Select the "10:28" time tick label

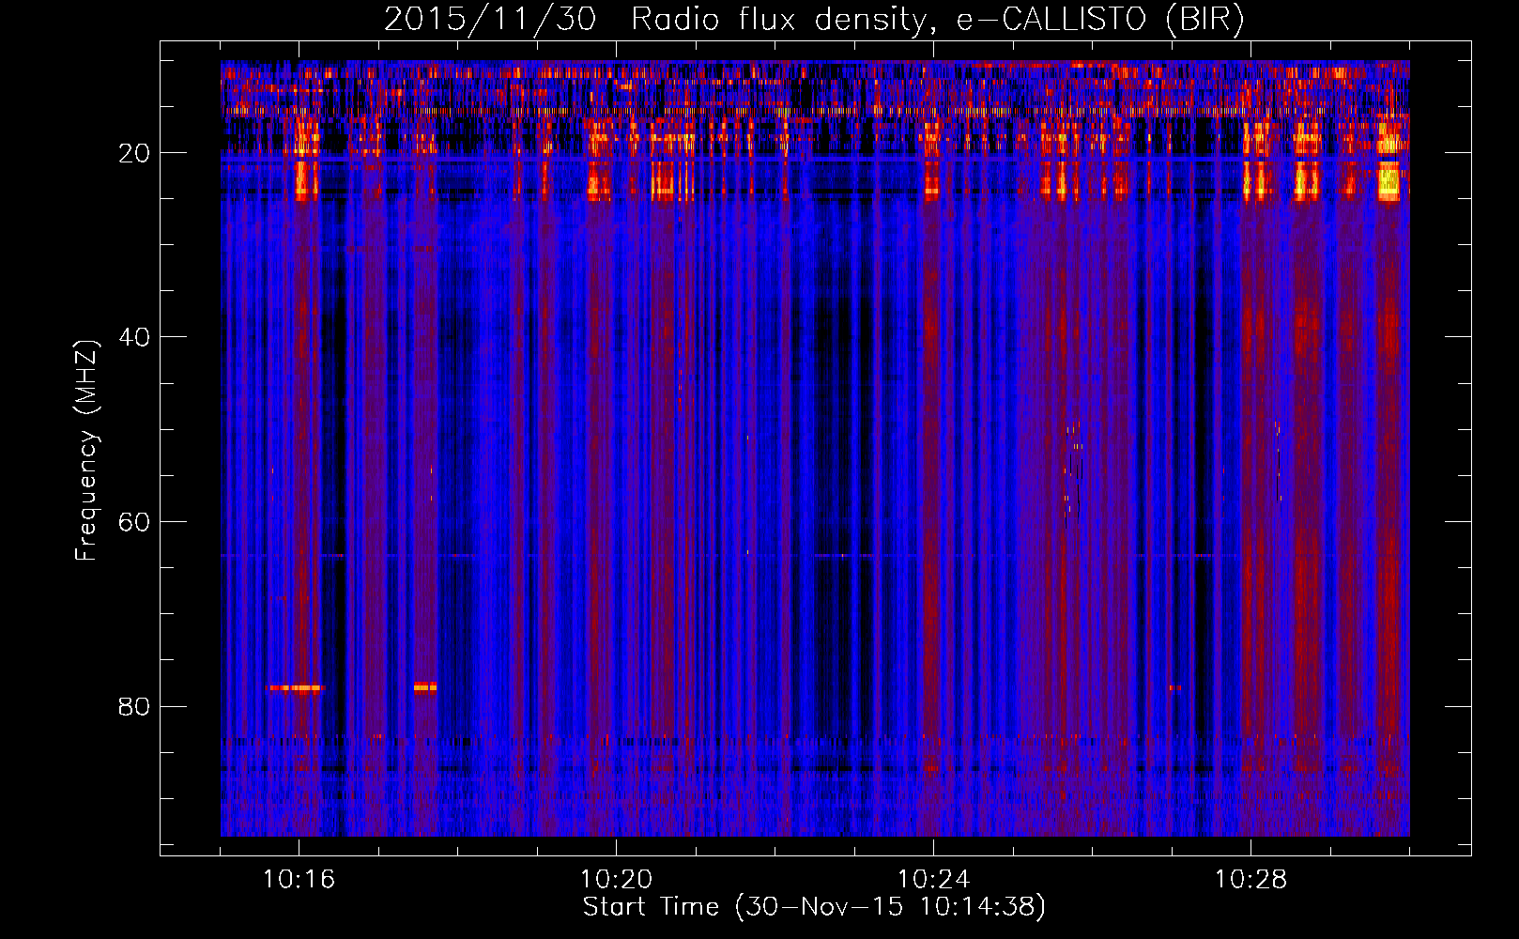(x=1250, y=879)
